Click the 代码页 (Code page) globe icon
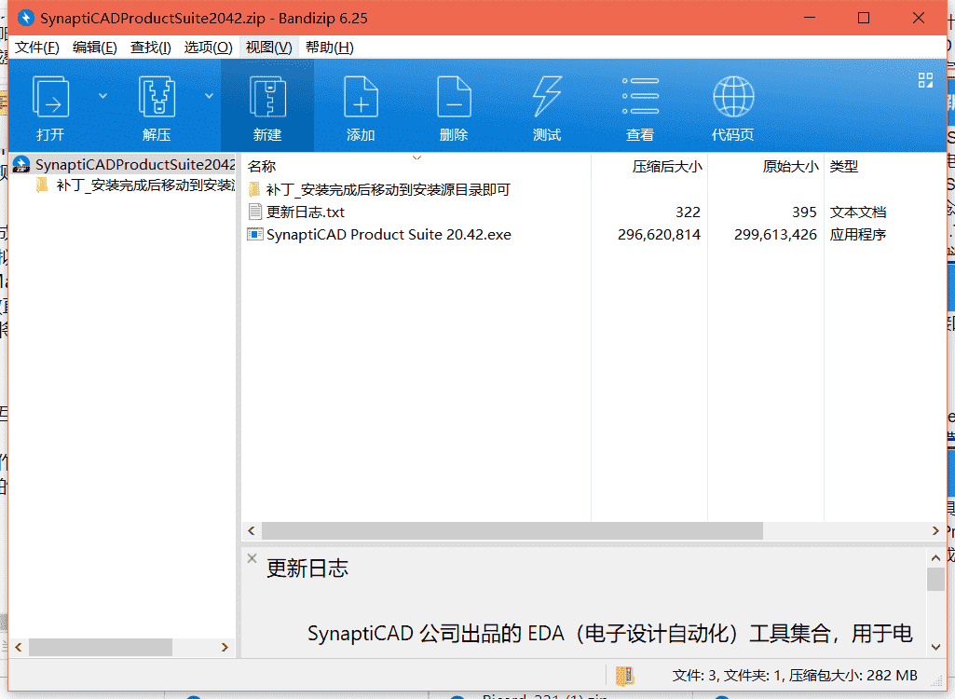Viewport: 955px width, 699px height. coord(733,96)
